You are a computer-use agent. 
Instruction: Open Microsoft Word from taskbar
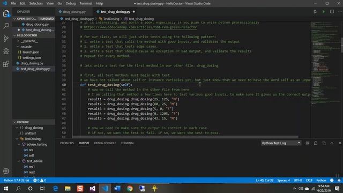click(117, 188)
